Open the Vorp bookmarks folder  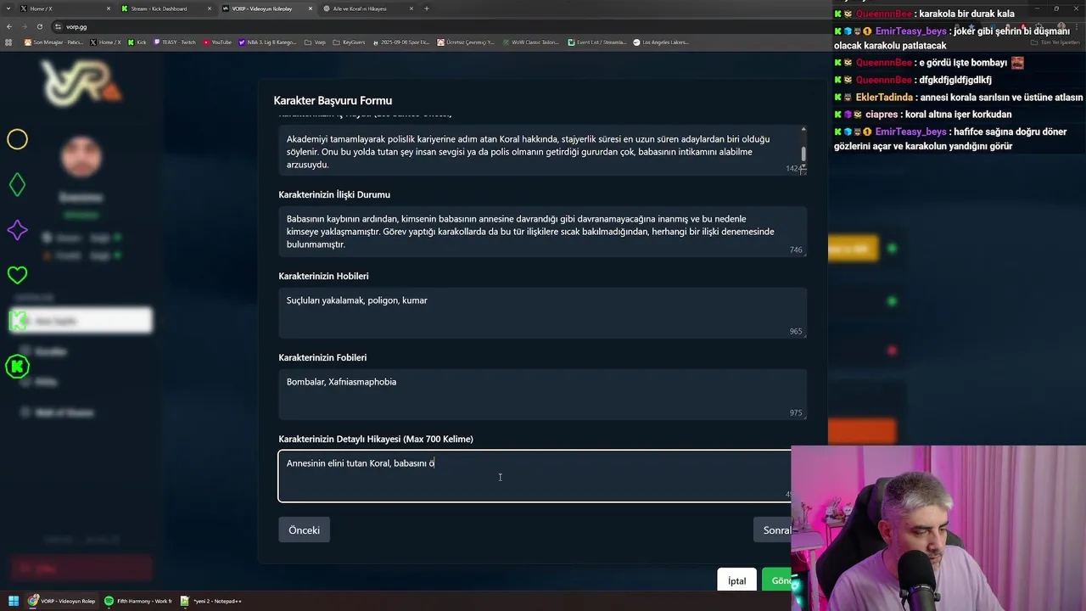pyautogui.click(x=316, y=42)
